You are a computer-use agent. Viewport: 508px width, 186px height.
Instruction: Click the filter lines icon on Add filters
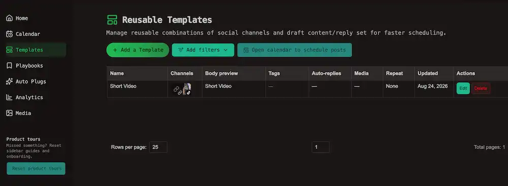181,50
